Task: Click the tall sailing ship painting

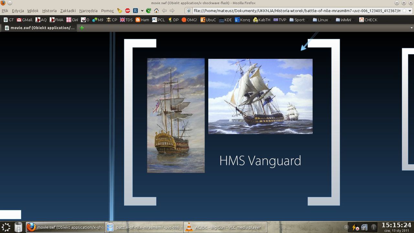Action: click(x=176, y=115)
